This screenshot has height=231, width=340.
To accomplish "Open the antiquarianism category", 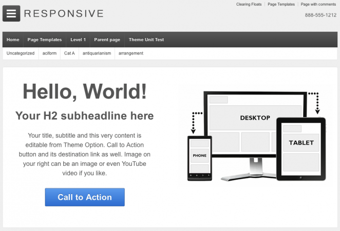I will 97,53.
